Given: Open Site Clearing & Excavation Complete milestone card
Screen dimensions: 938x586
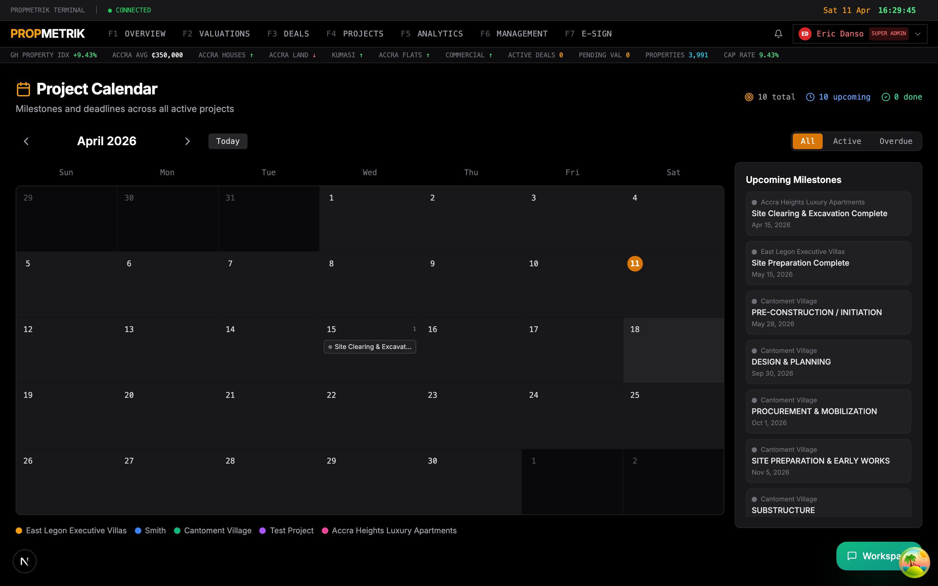Looking at the screenshot, I should 828,214.
